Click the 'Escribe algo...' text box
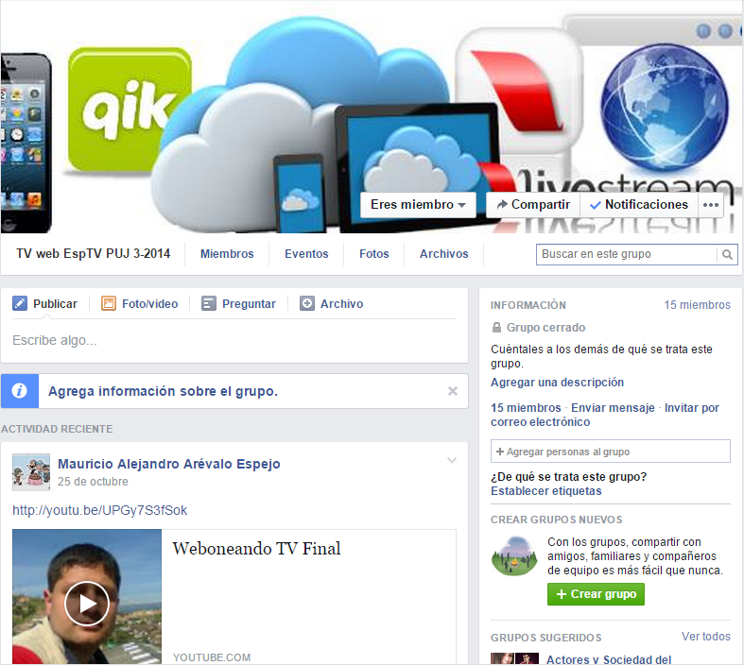744x665 pixels. pyautogui.click(x=234, y=340)
